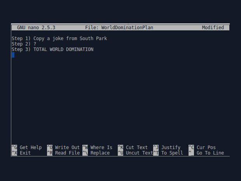Choose the ^U Uncut Text shortcut
The image size is (241, 181).
(x=135, y=153)
